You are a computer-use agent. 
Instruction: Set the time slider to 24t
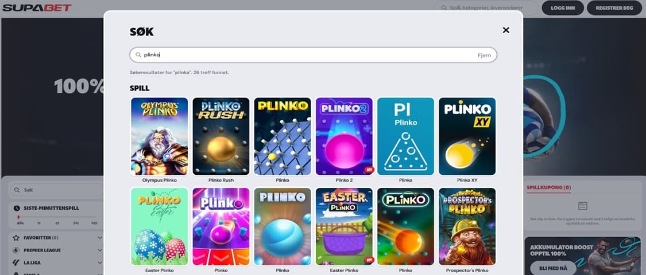(76, 223)
